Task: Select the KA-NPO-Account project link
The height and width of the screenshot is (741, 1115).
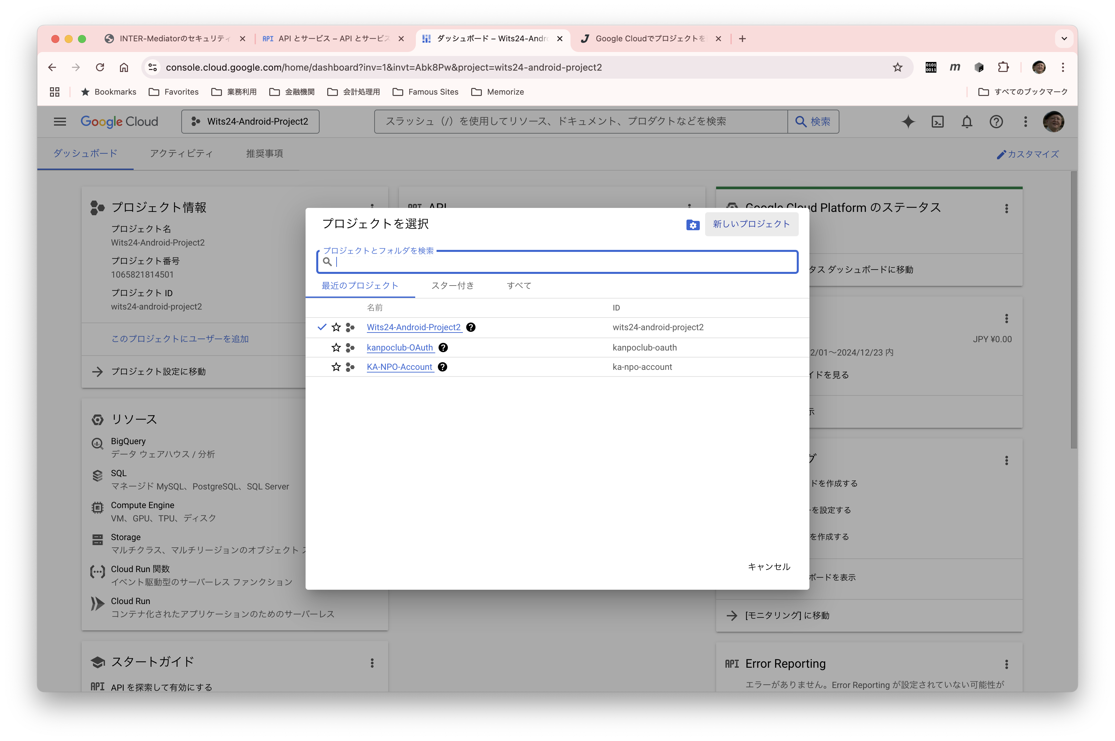Action: [x=400, y=367]
